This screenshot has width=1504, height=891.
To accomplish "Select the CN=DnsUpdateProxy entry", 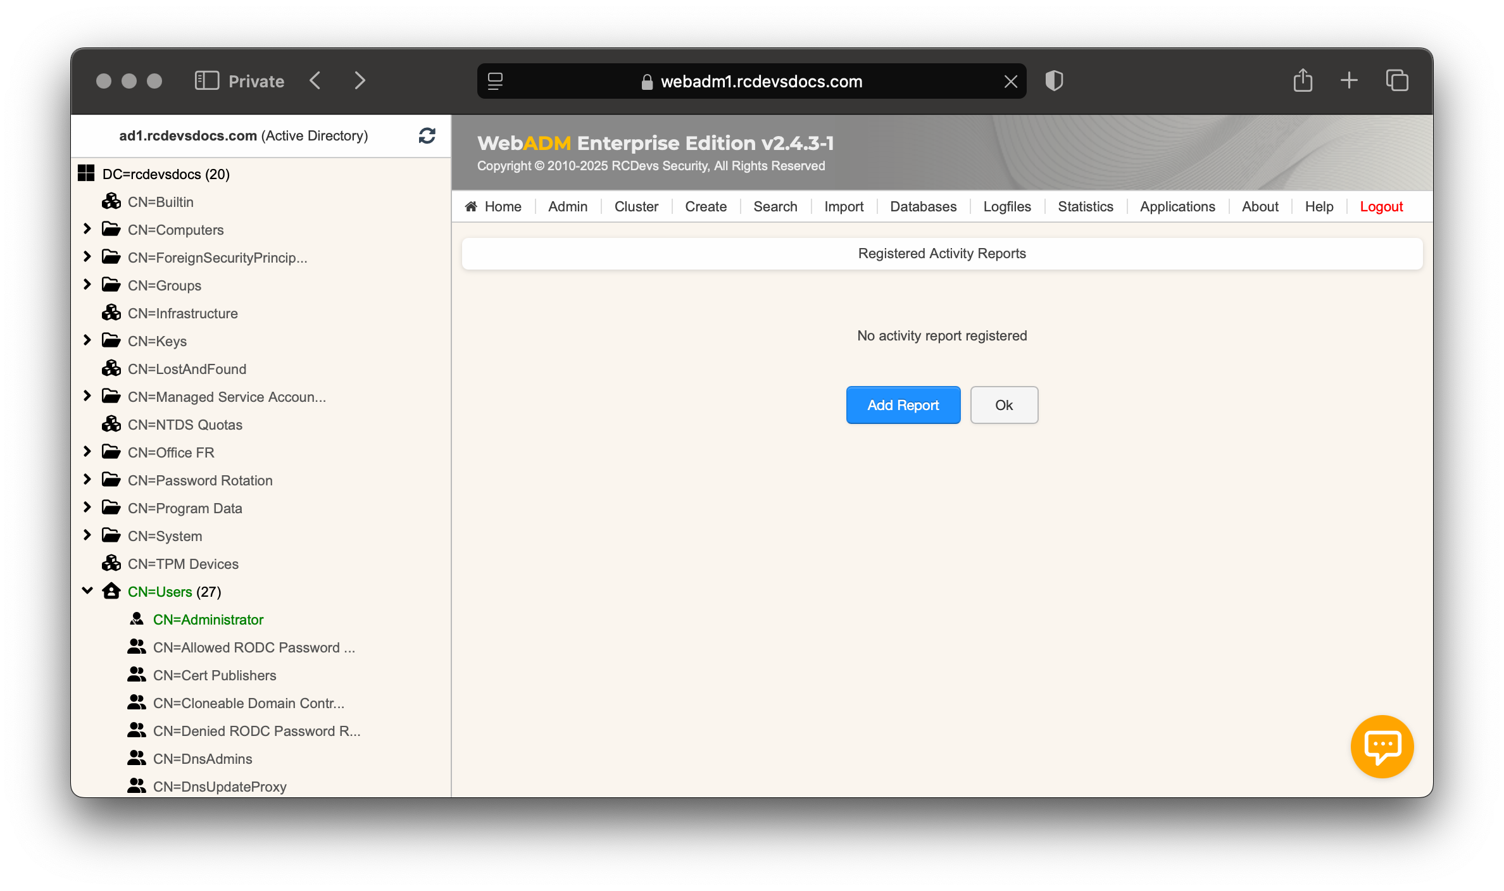I will (x=220, y=786).
